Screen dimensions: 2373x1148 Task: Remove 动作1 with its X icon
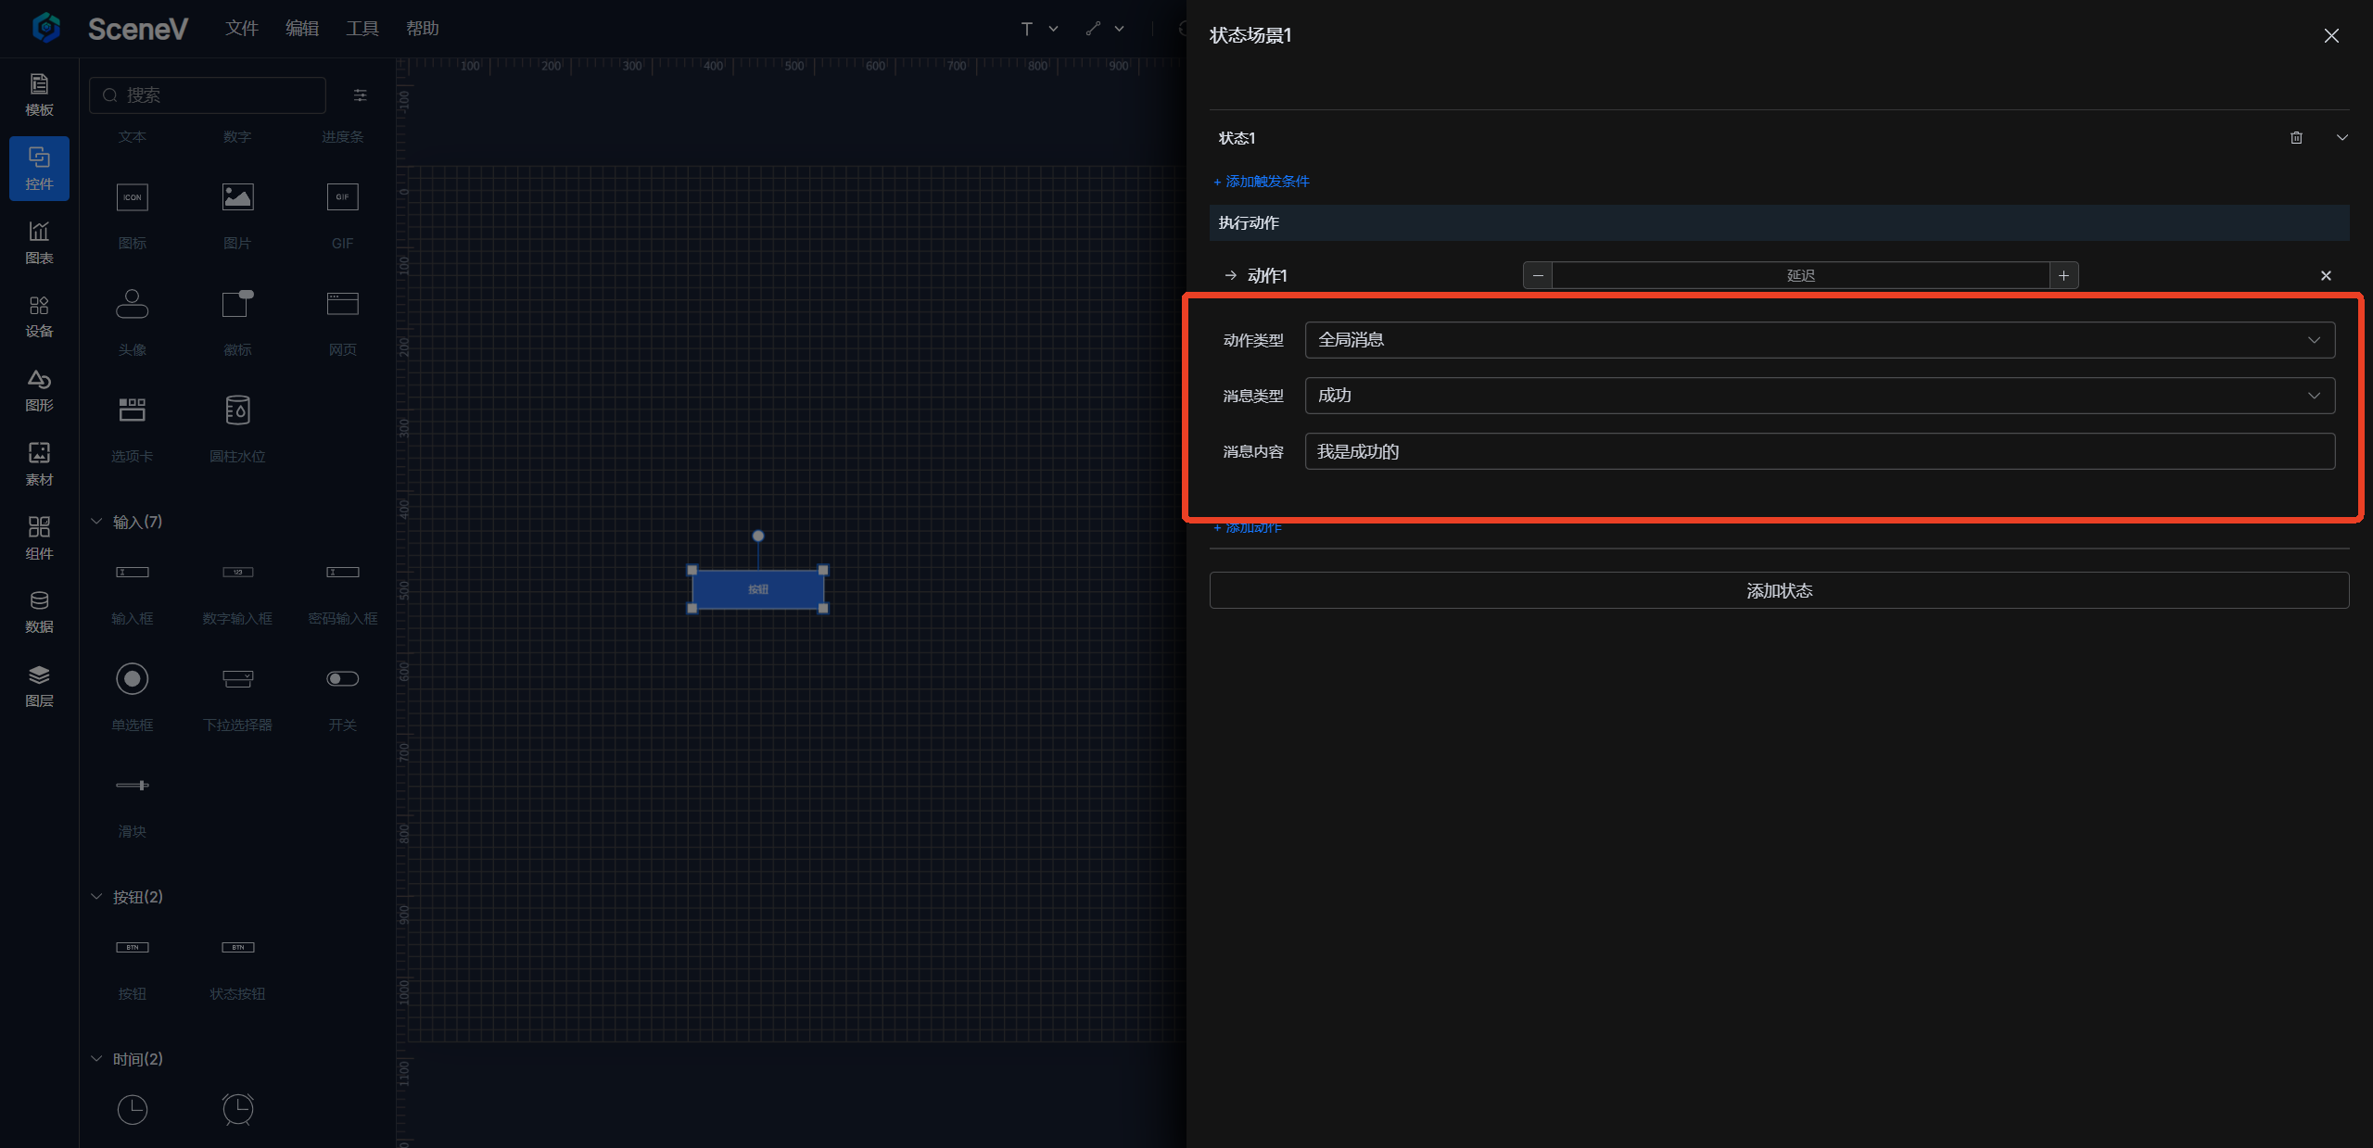coord(2325,275)
